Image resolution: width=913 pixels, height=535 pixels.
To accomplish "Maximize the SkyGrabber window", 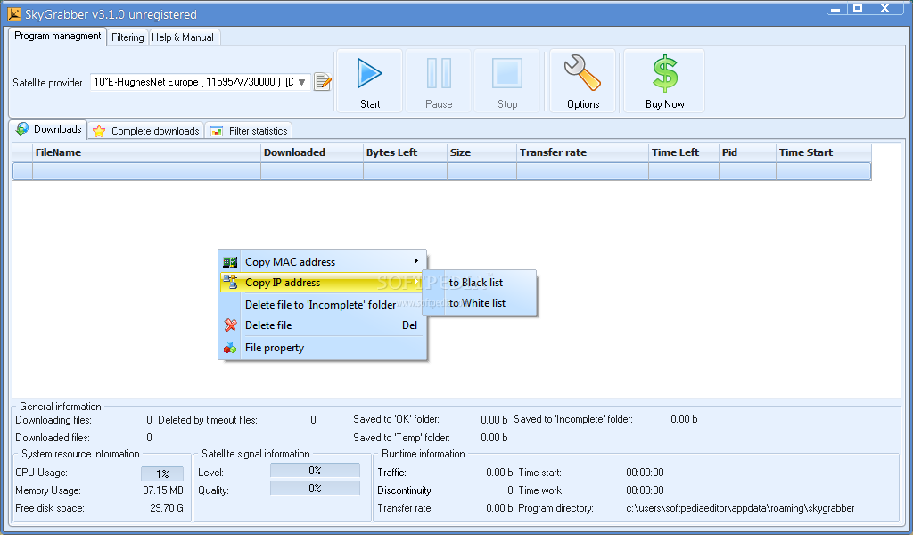I will 858,8.
